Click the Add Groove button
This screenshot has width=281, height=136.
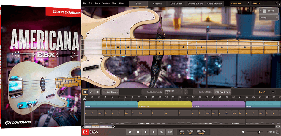point(110,92)
